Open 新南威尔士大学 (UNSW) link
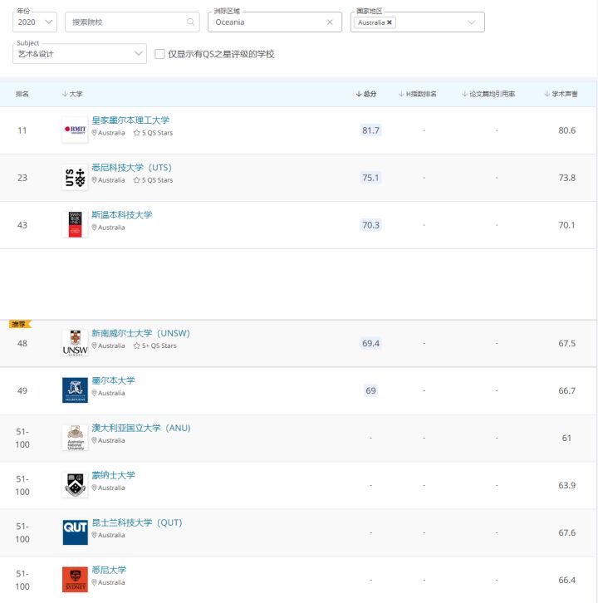 click(140, 333)
